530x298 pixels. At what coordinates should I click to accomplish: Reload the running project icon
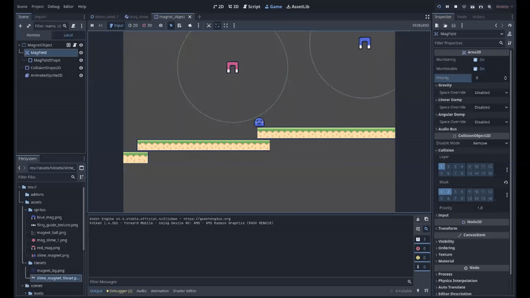[439, 7]
